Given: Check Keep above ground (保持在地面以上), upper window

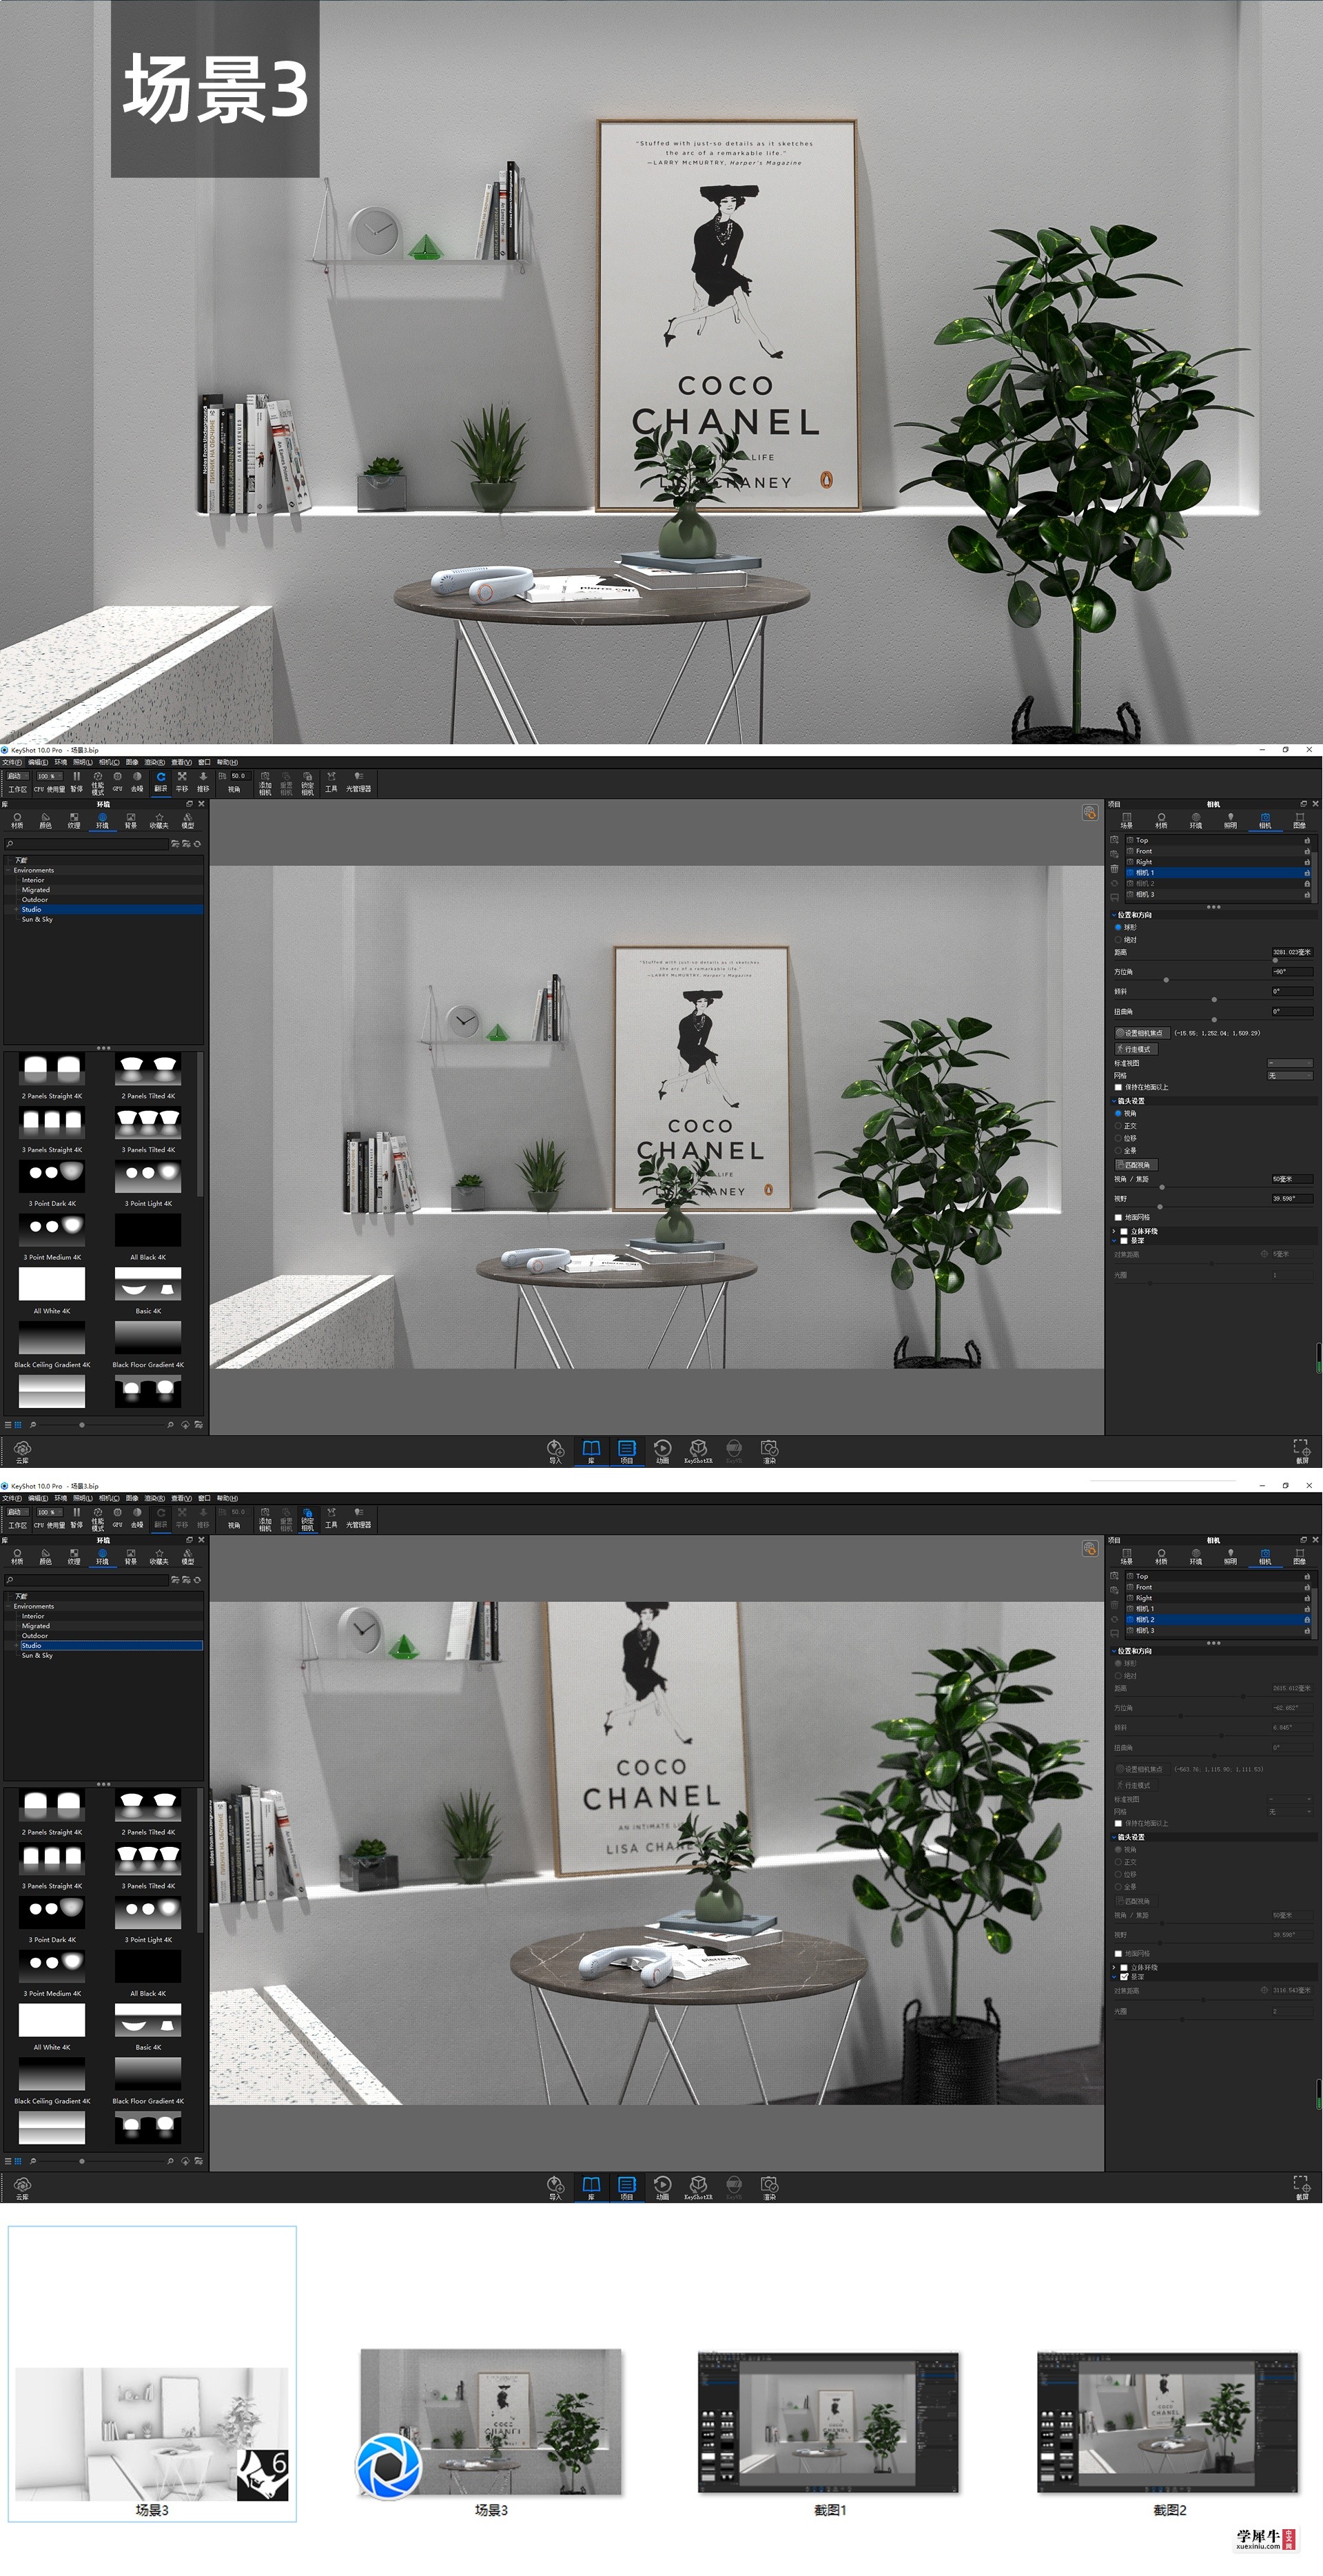Looking at the screenshot, I should tap(1118, 1087).
